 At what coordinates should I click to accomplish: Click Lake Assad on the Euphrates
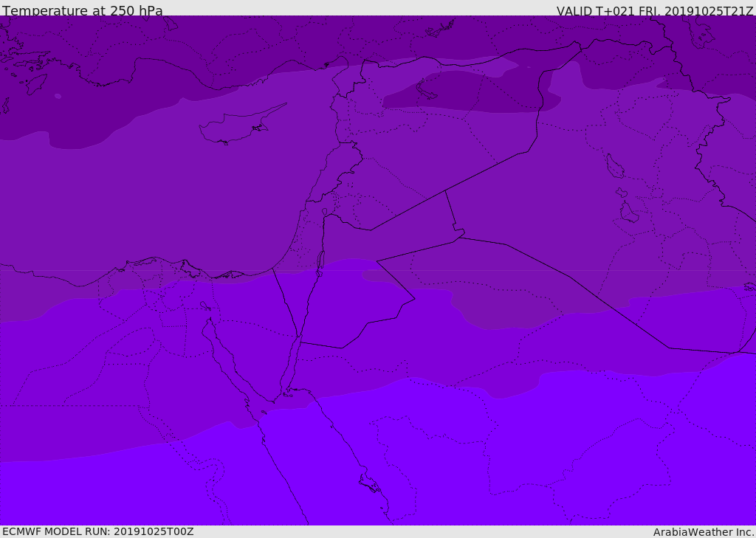pyautogui.click(x=425, y=90)
